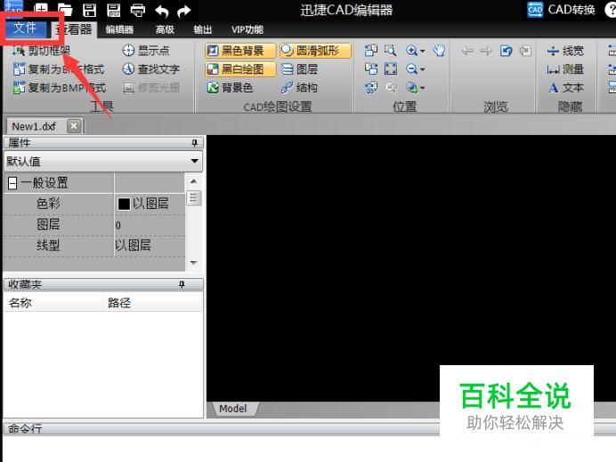Screen dimensions: 616x462
Task: Switch to the 查看器 ribbon tab
Action: pyautogui.click(x=74, y=29)
